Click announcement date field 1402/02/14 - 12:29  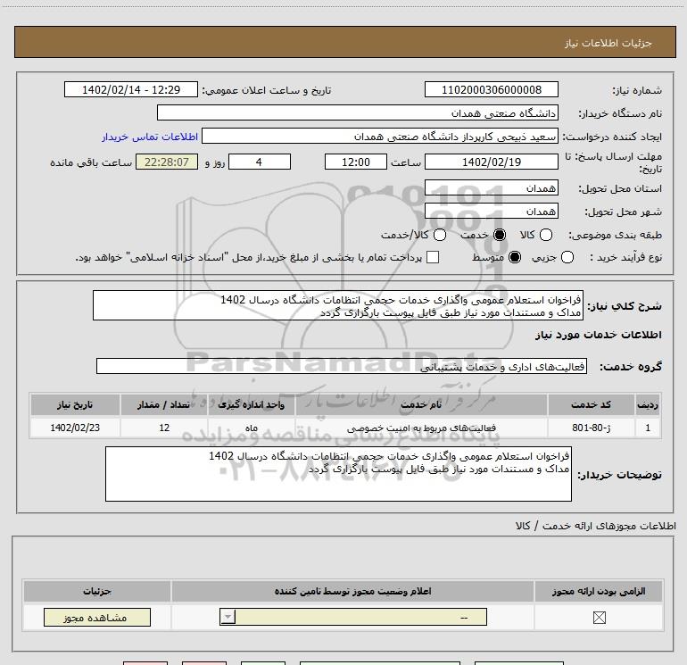tap(131, 90)
